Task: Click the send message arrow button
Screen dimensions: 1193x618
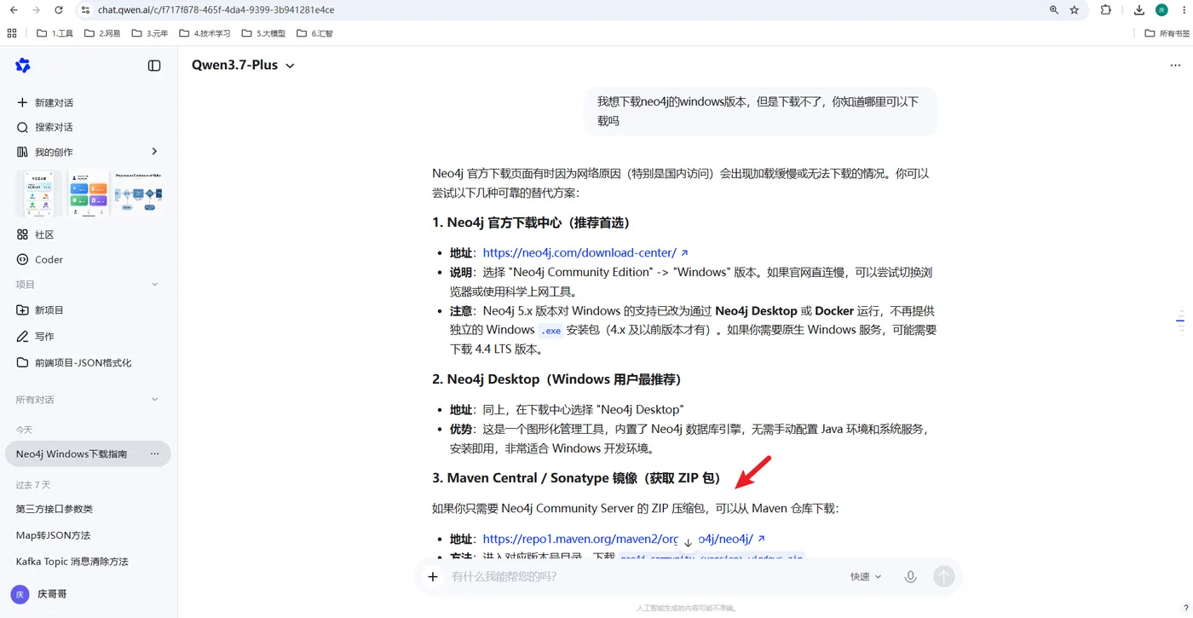Action: tap(943, 577)
